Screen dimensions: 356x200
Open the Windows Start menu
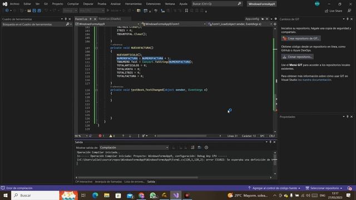coord(5,195)
